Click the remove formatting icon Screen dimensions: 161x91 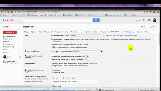tap(73, 78)
